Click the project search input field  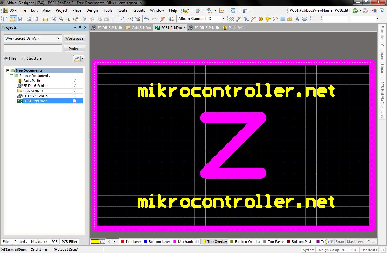tap(33, 48)
